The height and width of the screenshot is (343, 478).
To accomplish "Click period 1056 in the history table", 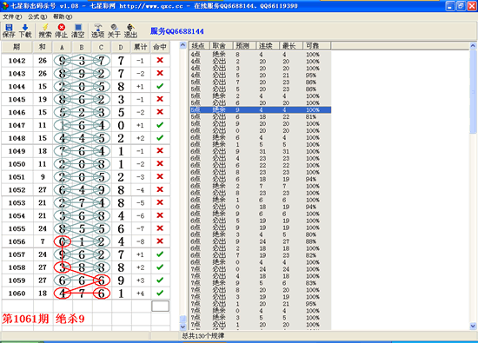I will pyautogui.click(x=17, y=241).
